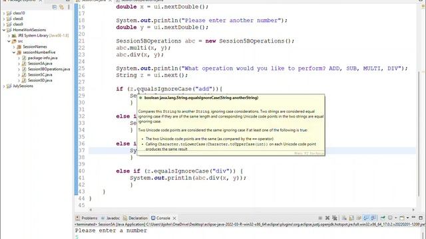Toggle Show Console When Standard Out Changes
Screen dimensions: 426x239
tap(366, 218)
